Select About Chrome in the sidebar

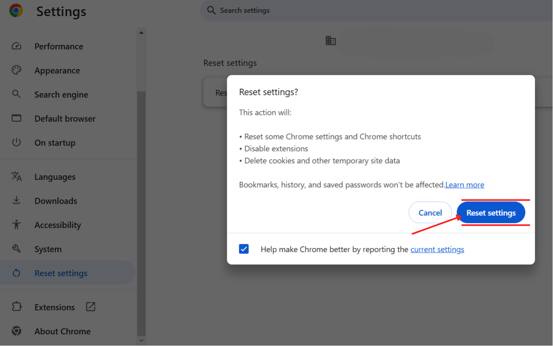[62, 331]
